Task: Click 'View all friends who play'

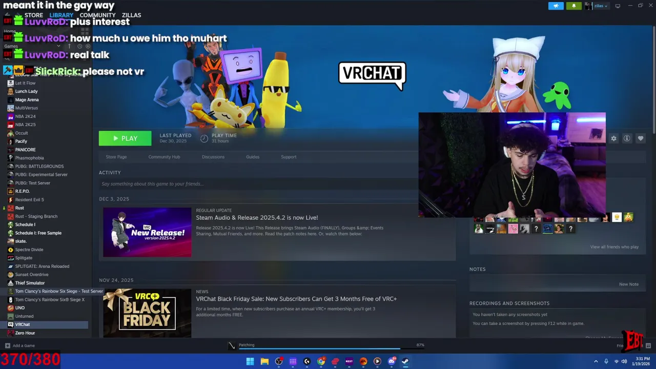Action: tap(614, 247)
